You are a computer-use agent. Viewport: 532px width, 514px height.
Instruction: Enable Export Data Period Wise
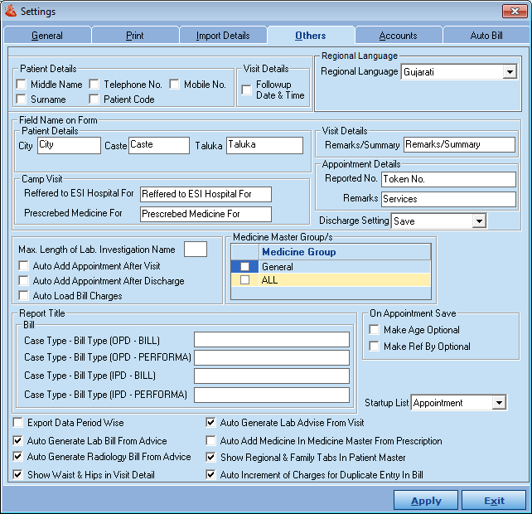click(19, 423)
